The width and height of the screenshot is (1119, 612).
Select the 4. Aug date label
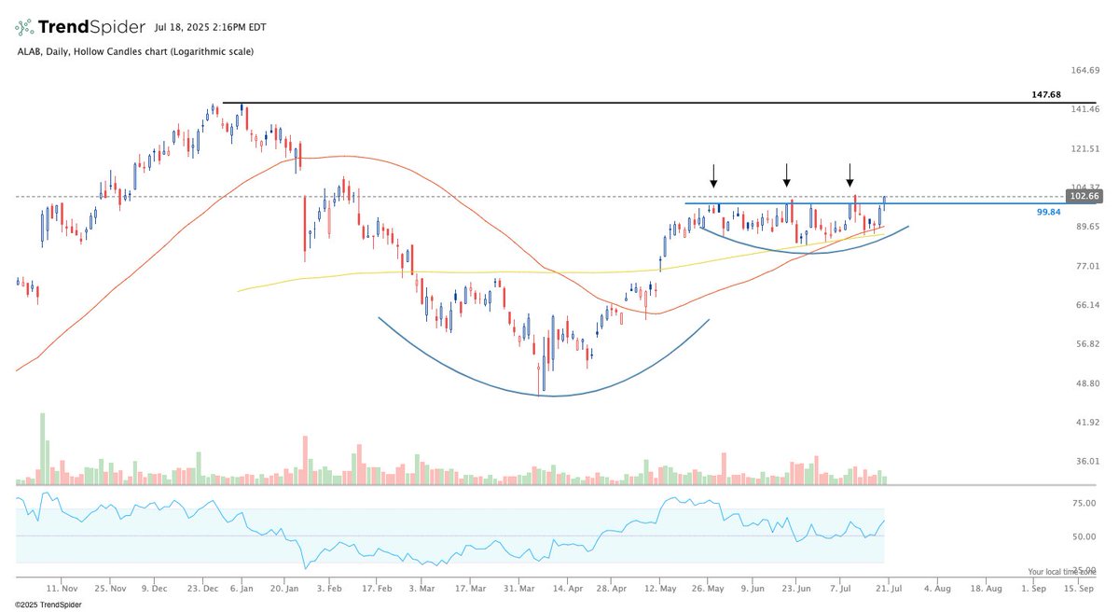tap(938, 590)
